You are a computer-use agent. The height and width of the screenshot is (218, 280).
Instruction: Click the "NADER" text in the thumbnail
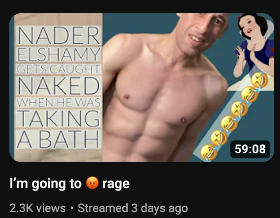pyautogui.click(x=58, y=35)
